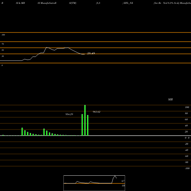Select the 60 label on the right MR axis
Image resolution: width=191 pixels, height=191 pixels.
[186, 120]
